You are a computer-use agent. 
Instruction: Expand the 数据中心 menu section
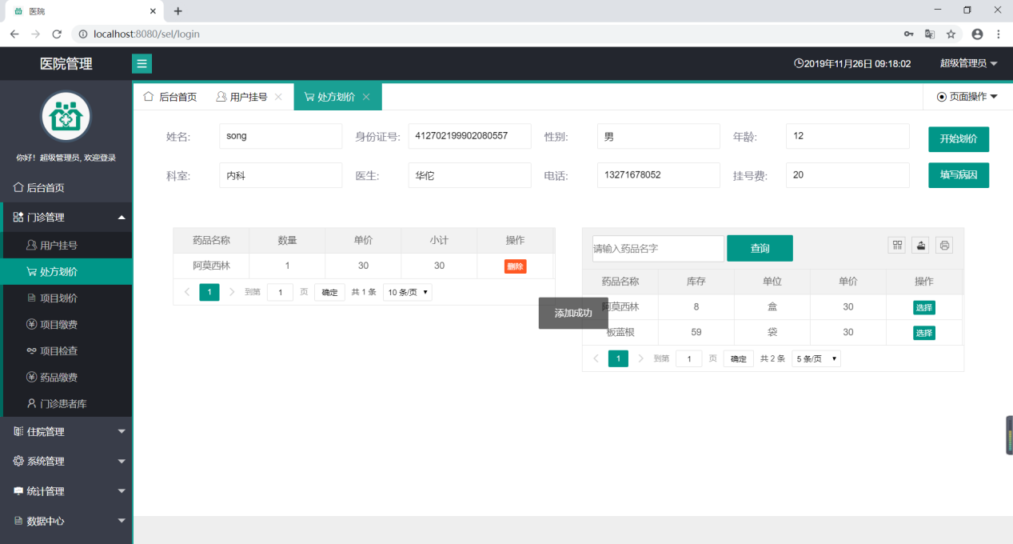[66, 521]
